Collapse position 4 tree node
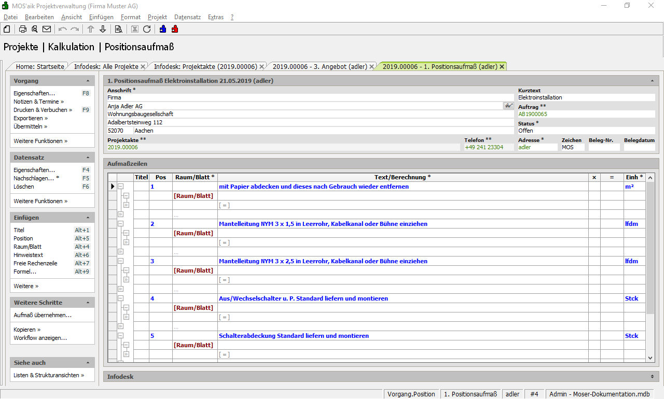This screenshot has height=399, width=664. pyautogui.click(x=120, y=298)
